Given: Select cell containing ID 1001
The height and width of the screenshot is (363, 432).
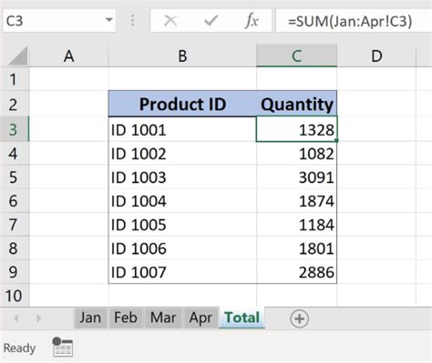Looking at the screenshot, I should click(x=182, y=129).
